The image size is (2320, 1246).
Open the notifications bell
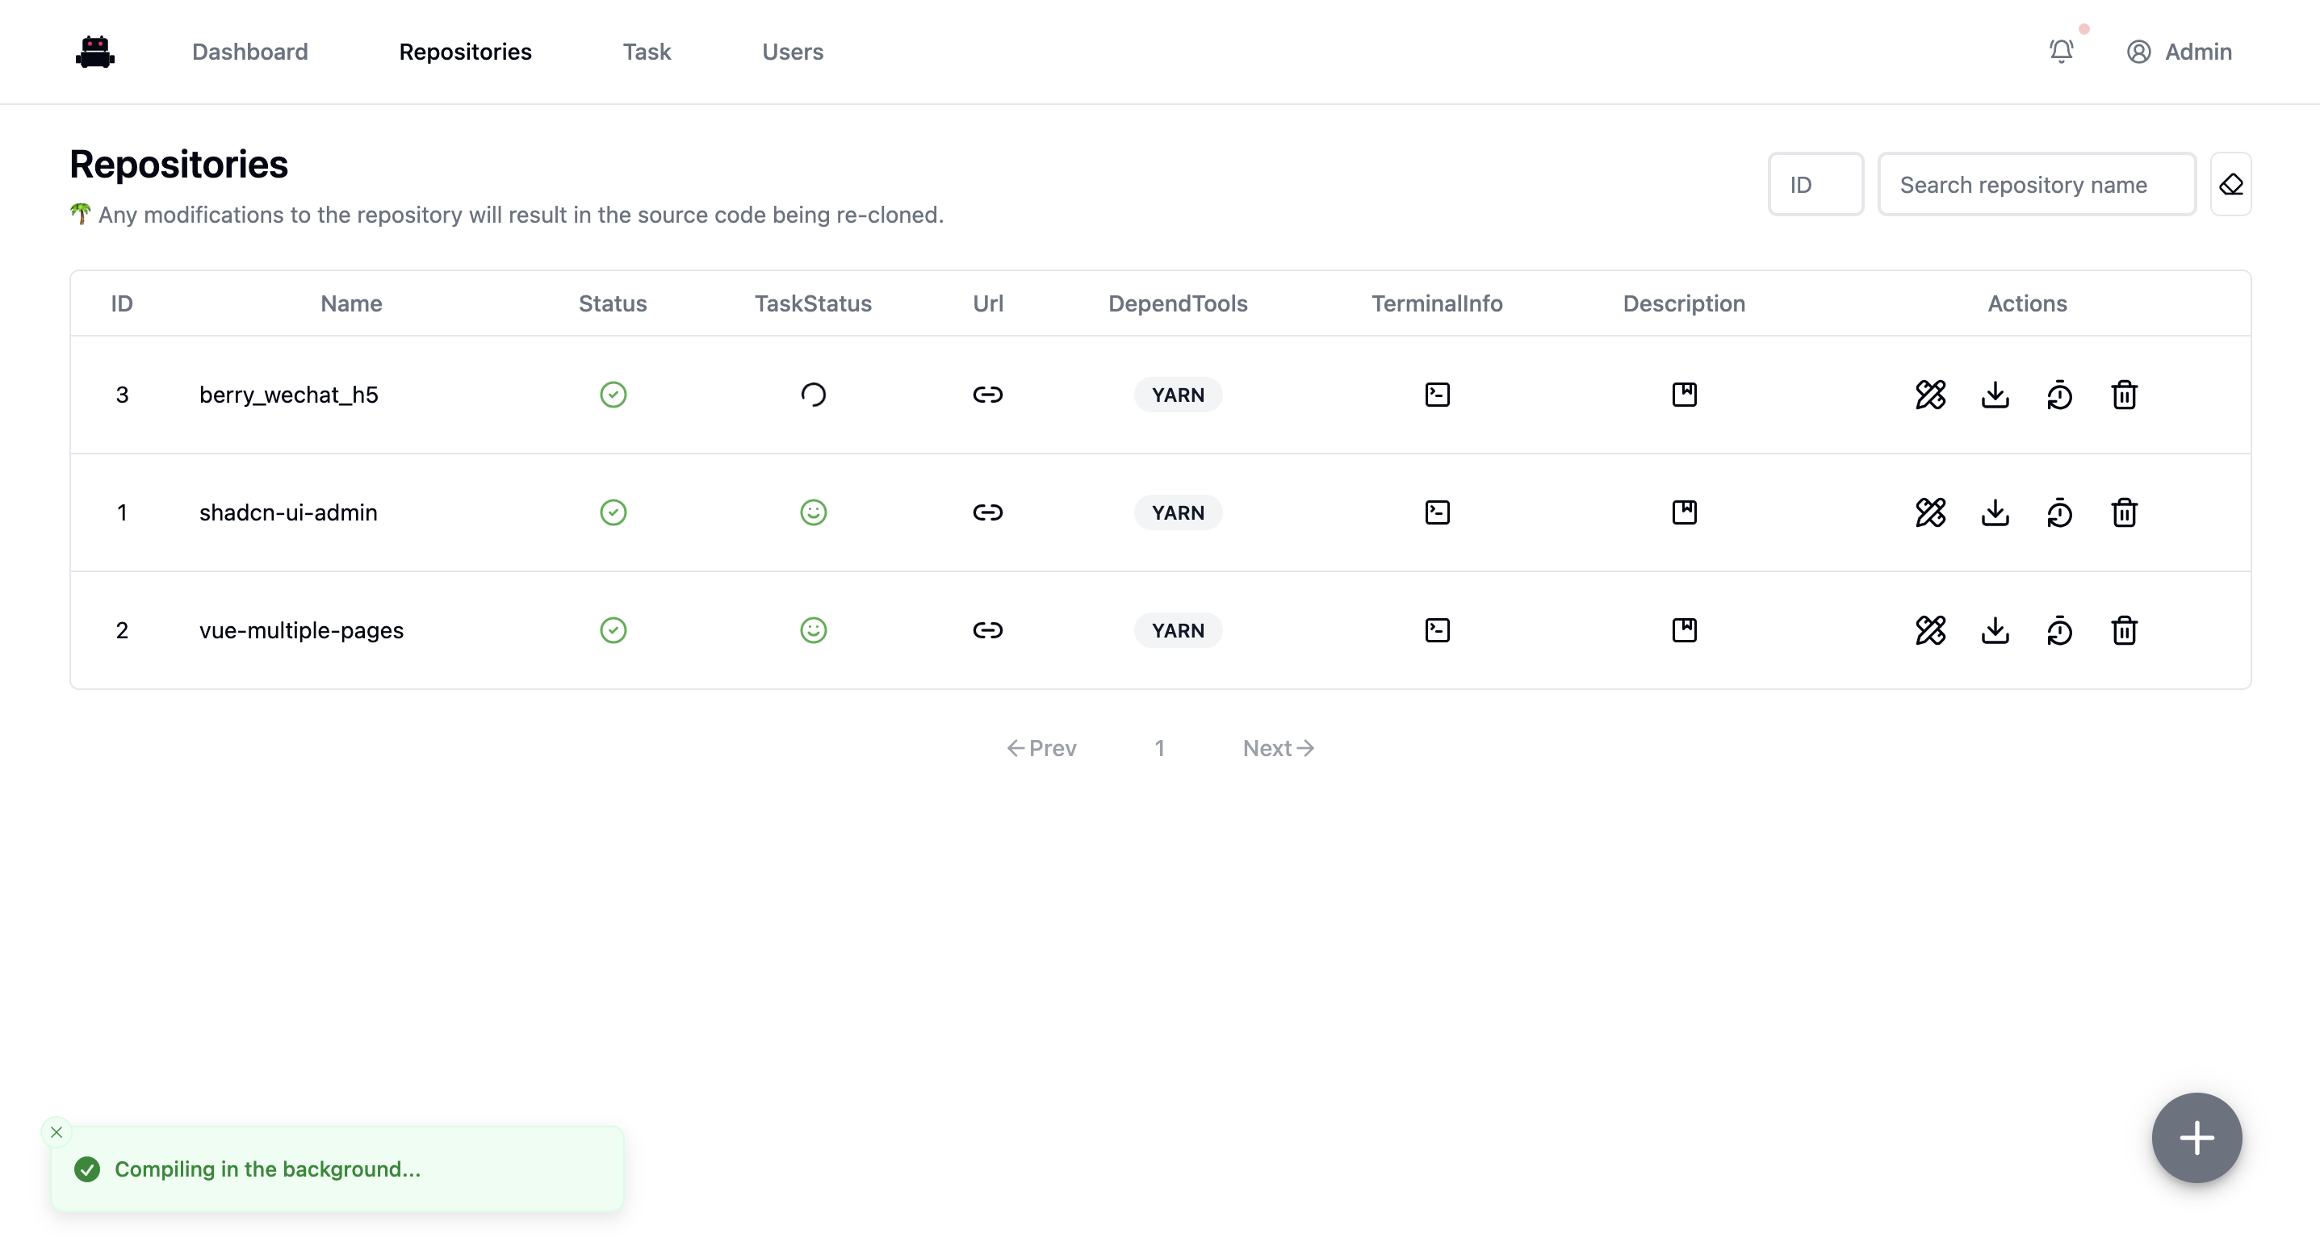(2061, 52)
